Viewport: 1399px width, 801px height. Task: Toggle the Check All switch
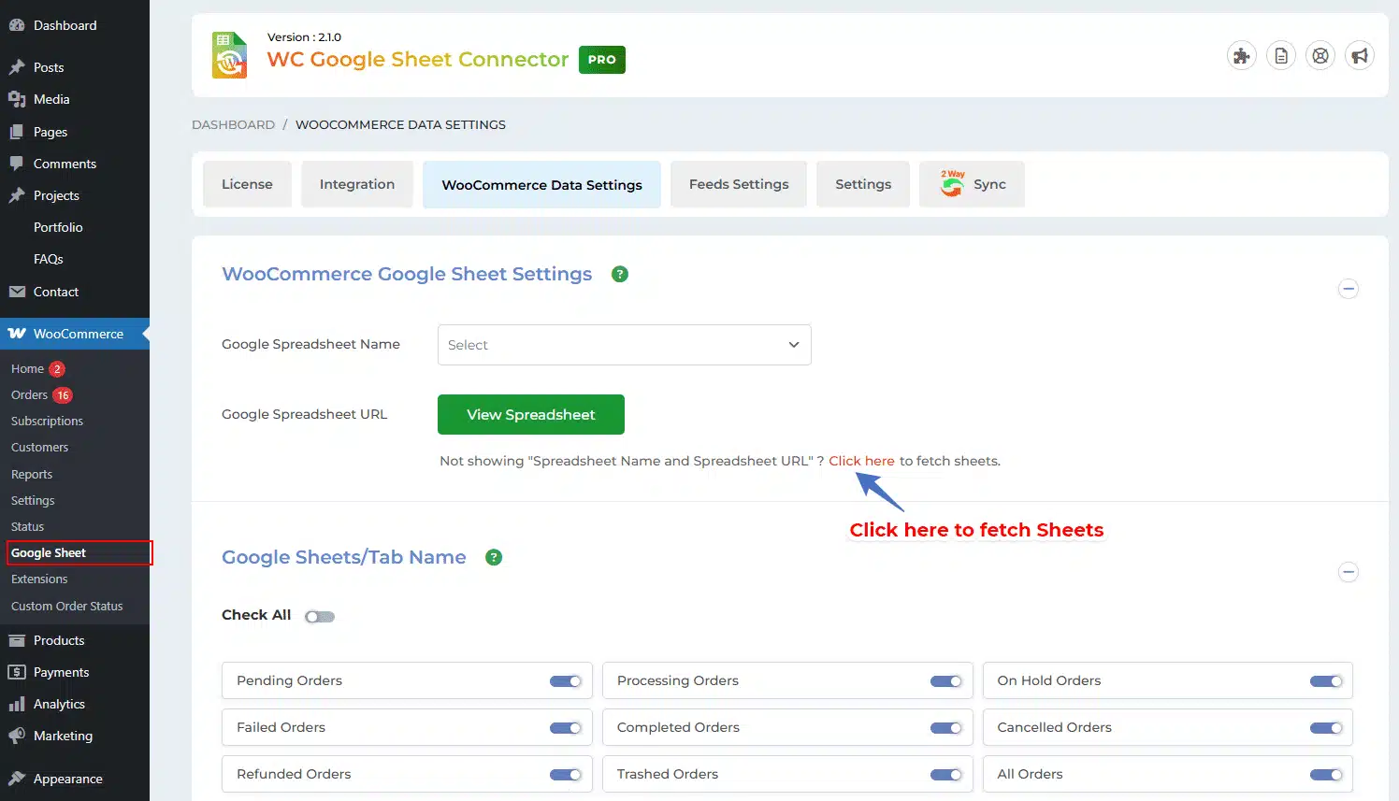click(319, 616)
